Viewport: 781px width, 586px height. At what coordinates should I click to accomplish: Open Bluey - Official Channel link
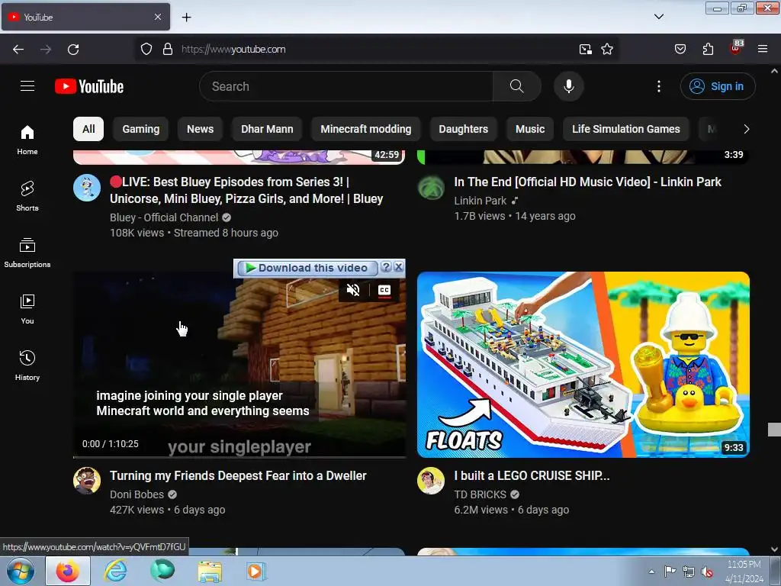pyautogui.click(x=164, y=217)
